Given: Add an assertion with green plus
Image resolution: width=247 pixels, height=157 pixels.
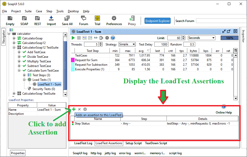Looking at the screenshot, I should tap(74, 109).
